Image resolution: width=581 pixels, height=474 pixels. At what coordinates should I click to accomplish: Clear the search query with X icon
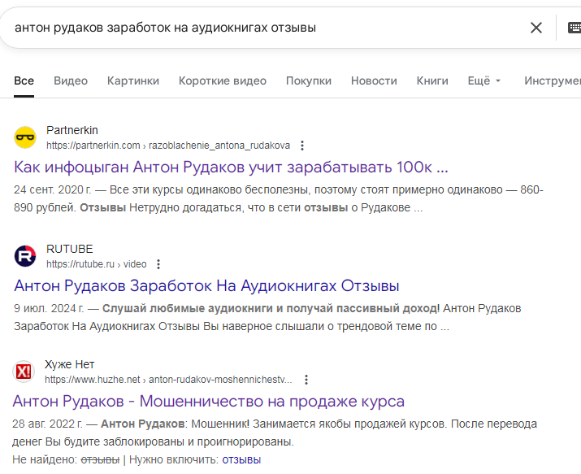pyautogui.click(x=536, y=28)
